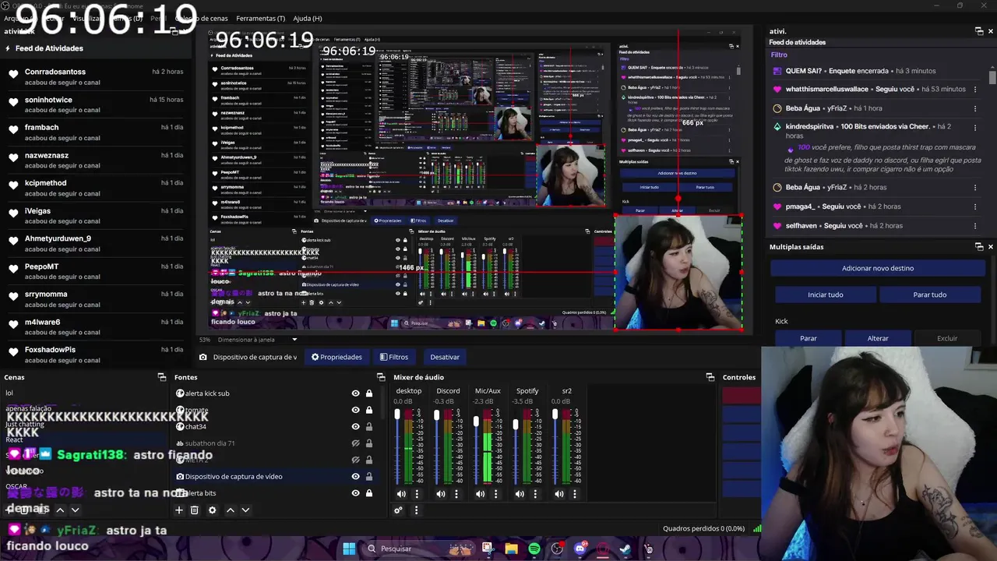The width and height of the screenshot is (997, 561).
Task: Click the Iniciar tudo button
Action: point(826,295)
